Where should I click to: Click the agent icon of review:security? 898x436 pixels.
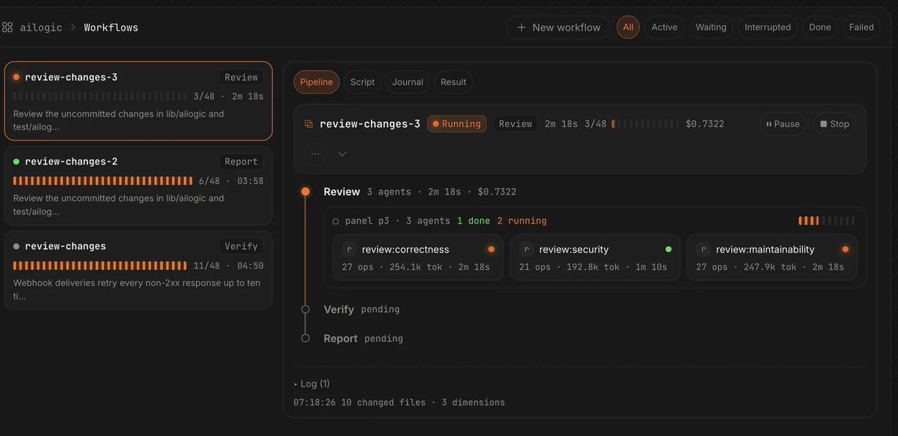click(526, 250)
